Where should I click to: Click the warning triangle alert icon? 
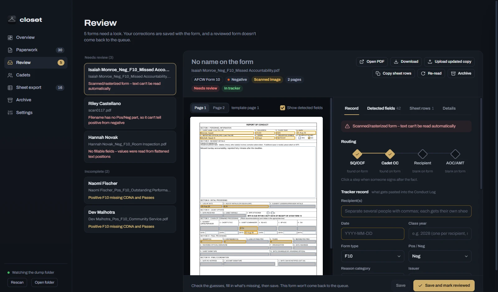pyautogui.click(x=347, y=126)
